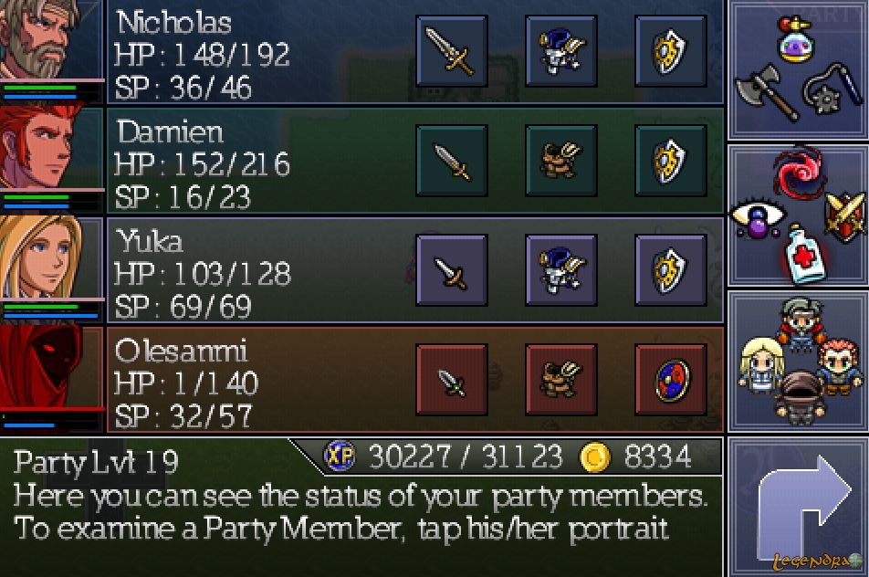Open Yuka's shield equipment slot

[671, 270]
